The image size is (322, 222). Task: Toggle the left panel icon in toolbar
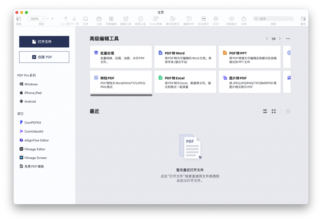[19, 18]
